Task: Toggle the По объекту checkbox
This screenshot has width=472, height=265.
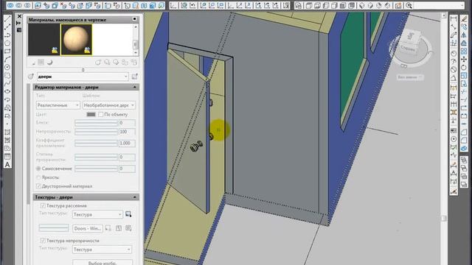Action: click(x=101, y=115)
